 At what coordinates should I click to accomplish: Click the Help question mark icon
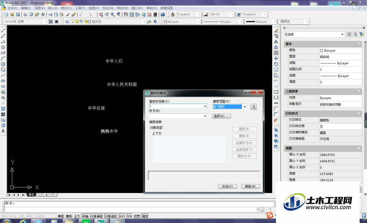(163, 15)
